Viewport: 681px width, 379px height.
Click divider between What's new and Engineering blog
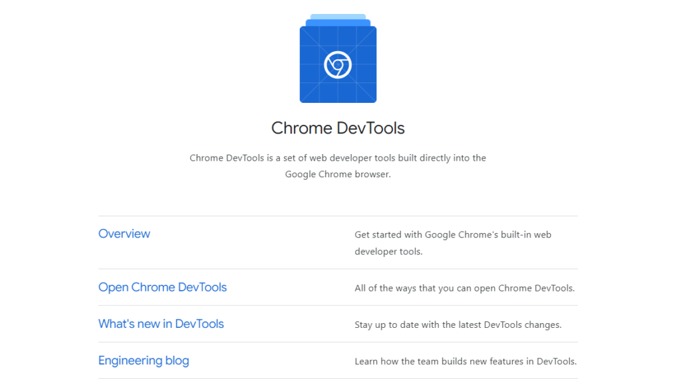coord(338,342)
